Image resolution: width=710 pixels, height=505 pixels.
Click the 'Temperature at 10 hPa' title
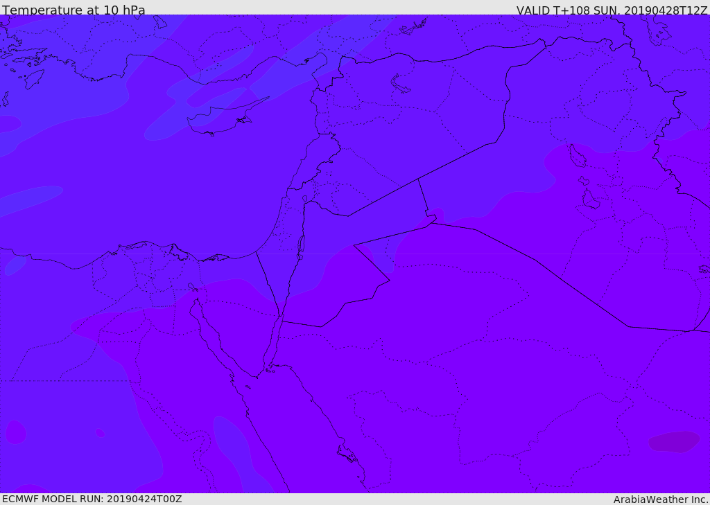(x=73, y=10)
